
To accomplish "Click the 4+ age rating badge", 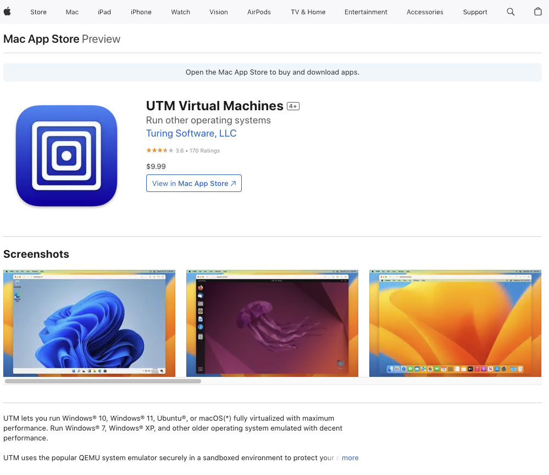I will [x=293, y=106].
